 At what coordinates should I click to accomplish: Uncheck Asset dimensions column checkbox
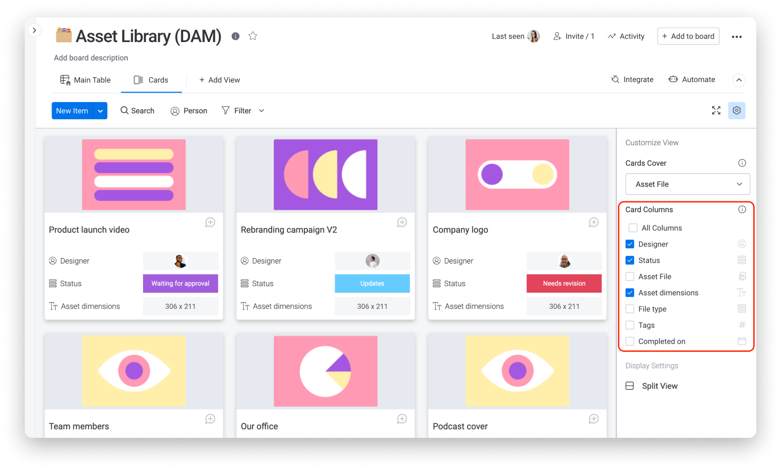pos(630,293)
